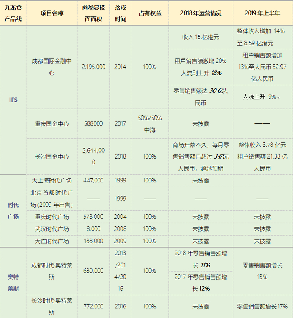Select the 2017 completion year
The image size is (293, 318).
[x=120, y=124]
